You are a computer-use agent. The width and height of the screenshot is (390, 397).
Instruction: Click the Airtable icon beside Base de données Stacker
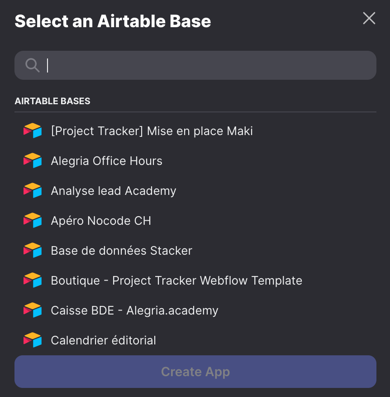pos(33,250)
